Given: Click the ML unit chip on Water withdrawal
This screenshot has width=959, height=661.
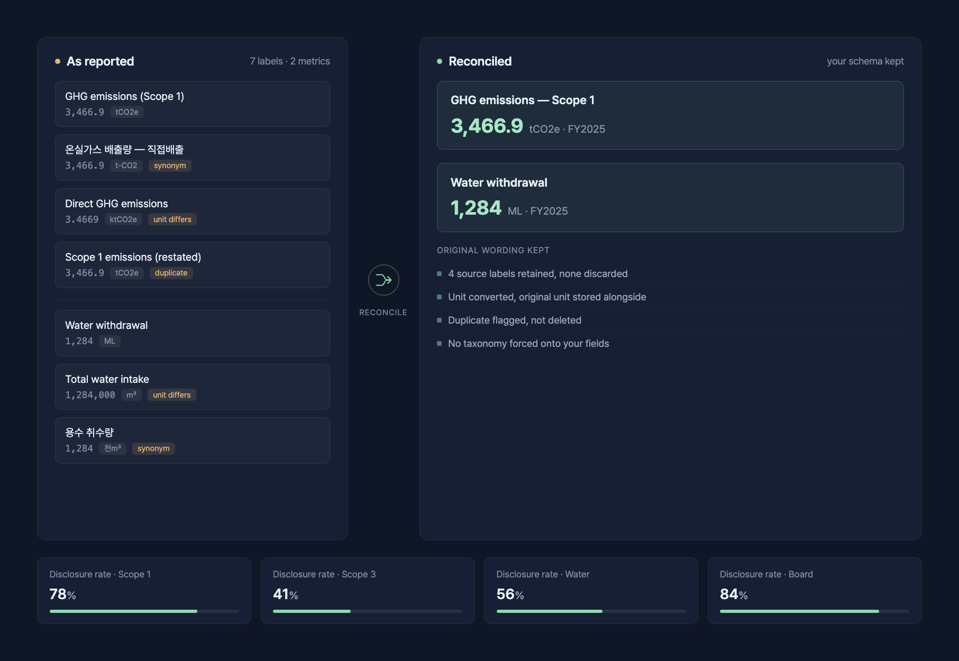Looking at the screenshot, I should (x=109, y=341).
